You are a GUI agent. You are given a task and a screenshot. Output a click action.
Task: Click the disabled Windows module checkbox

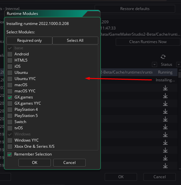[10, 134]
